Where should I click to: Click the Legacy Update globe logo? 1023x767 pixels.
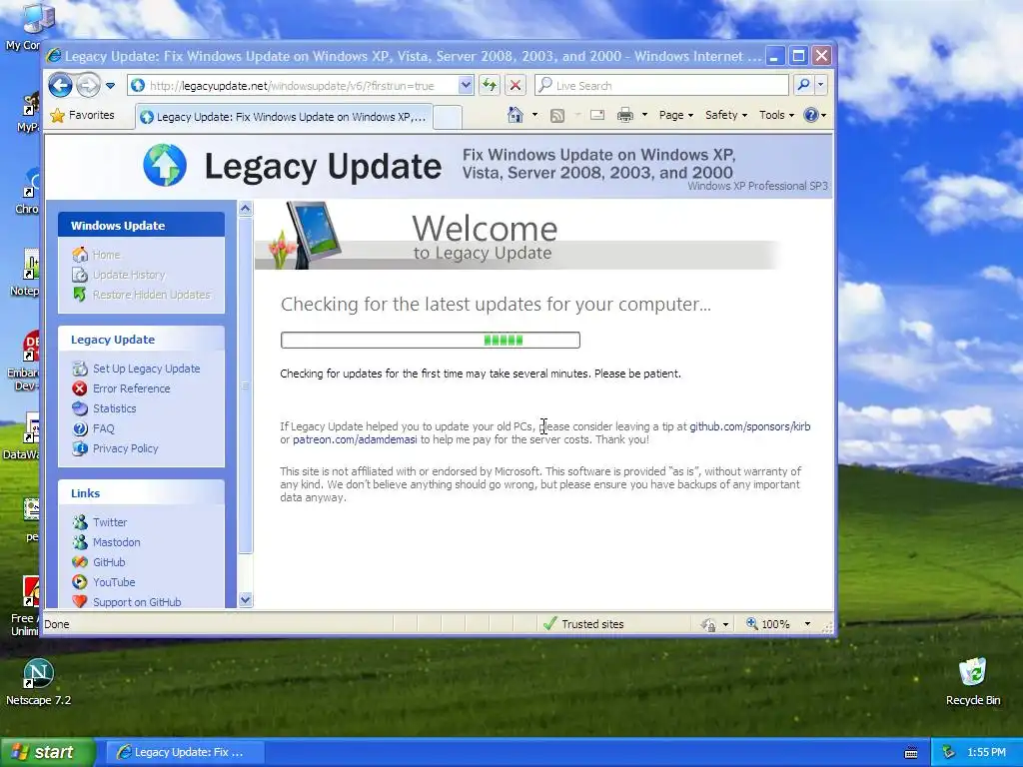coord(165,165)
